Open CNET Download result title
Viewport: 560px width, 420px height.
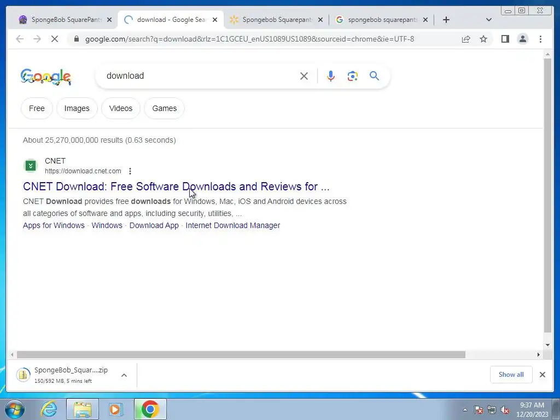point(176,186)
